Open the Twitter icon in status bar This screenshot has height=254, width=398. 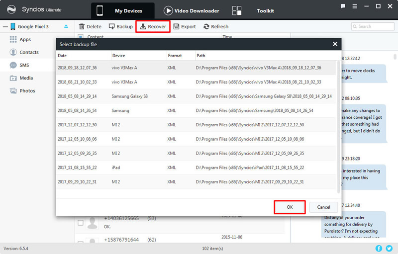[389, 249]
